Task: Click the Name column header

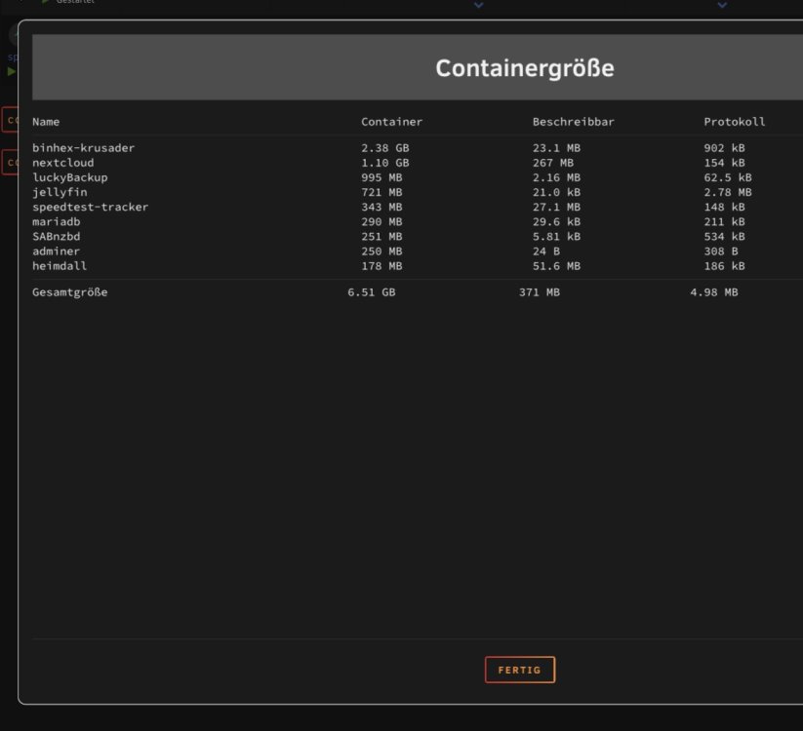Action: 46,122
